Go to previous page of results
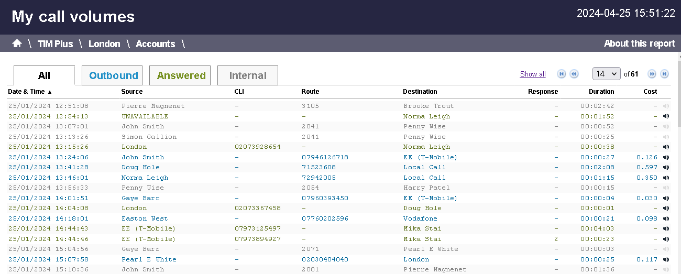This screenshot has height=274, width=681. [x=574, y=74]
